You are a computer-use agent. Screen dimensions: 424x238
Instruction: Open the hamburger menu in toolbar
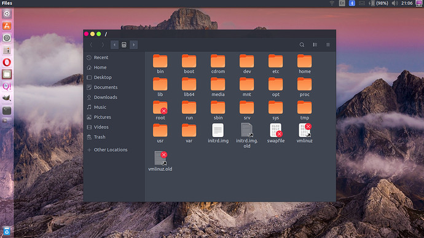point(328,45)
